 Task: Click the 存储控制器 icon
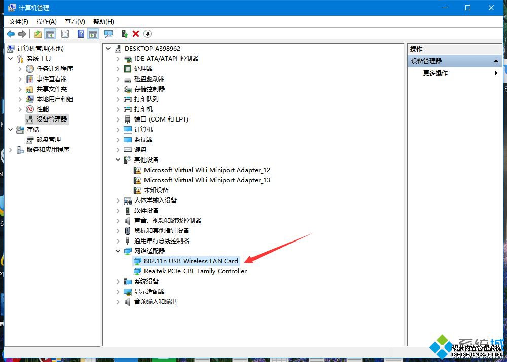[128, 89]
